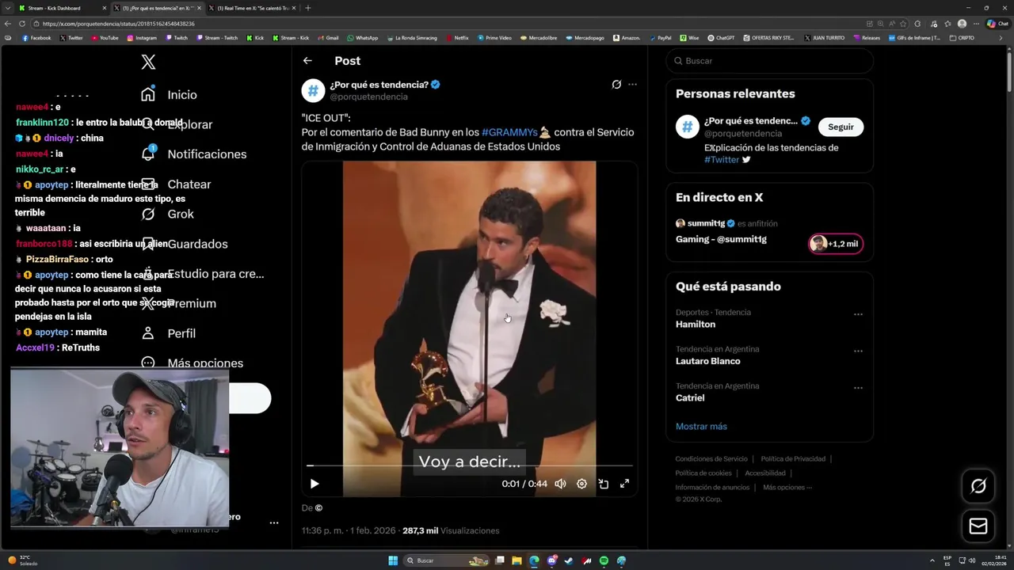Open the Hamilton trending topic
This screenshot has height=570, width=1014.
click(x=696, y=325)
